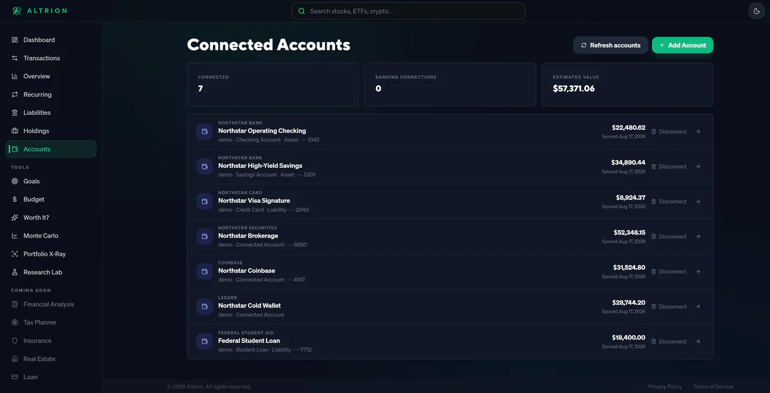Image resolution: width=770 pixels, height=393 pixels.
Task: Click Federal Student Loan wallet icon
Action: click(x=205, y=341)
